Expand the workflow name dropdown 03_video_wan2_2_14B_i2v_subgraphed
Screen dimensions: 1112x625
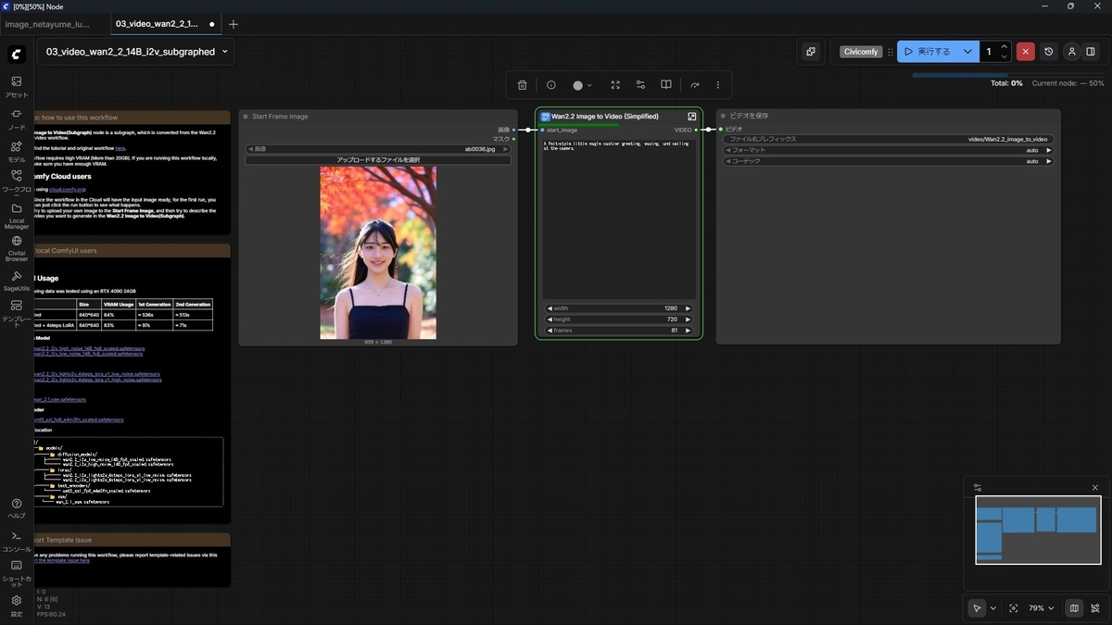tap(136, 52)
